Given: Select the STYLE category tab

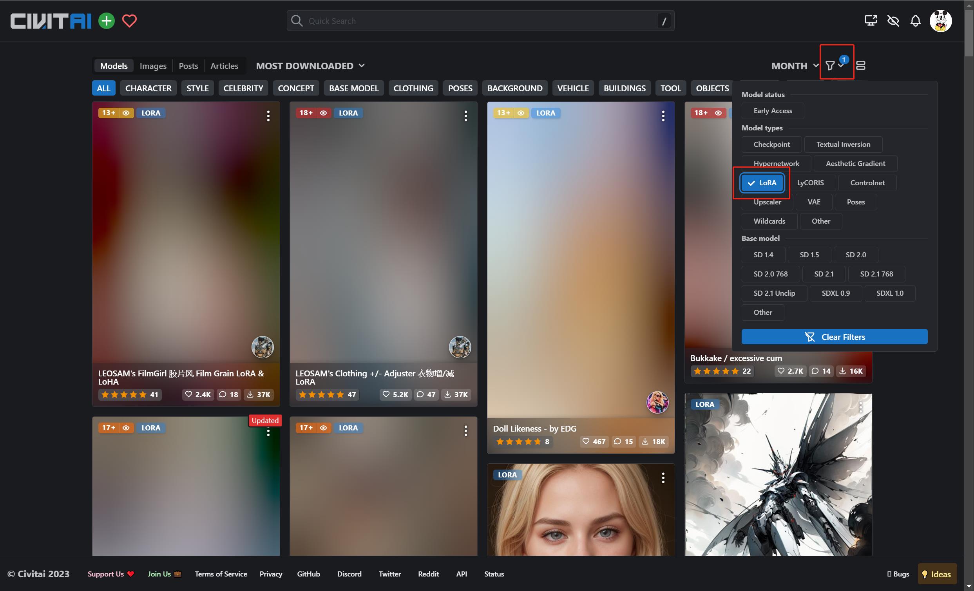Looking at the screenshot, I should tap(197, 88).
